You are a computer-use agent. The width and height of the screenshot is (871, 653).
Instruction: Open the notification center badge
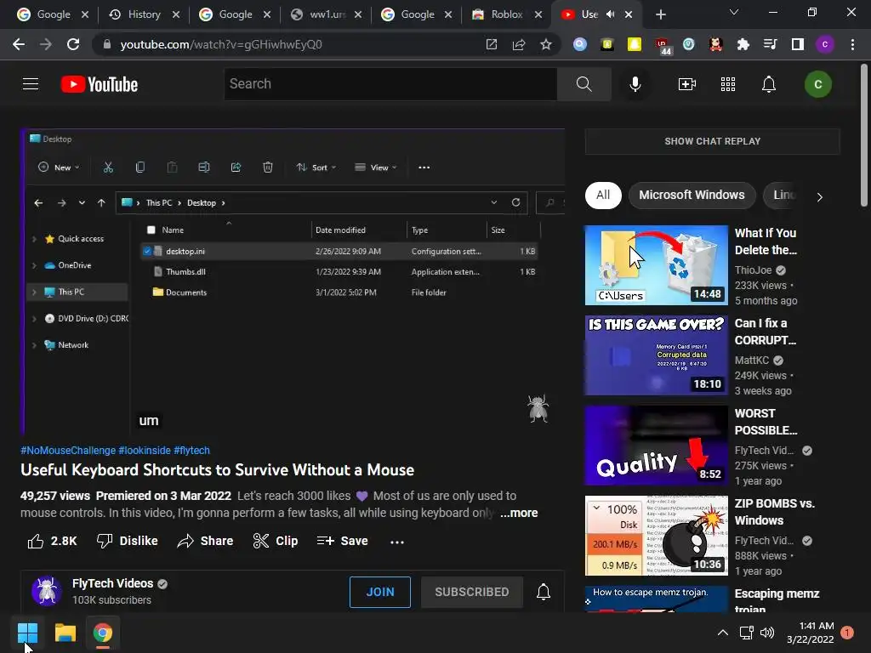tap(847, 633)
